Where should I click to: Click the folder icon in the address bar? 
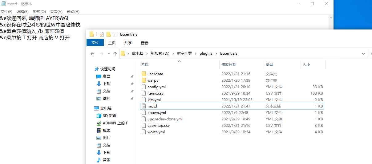(x=123, y=53)
